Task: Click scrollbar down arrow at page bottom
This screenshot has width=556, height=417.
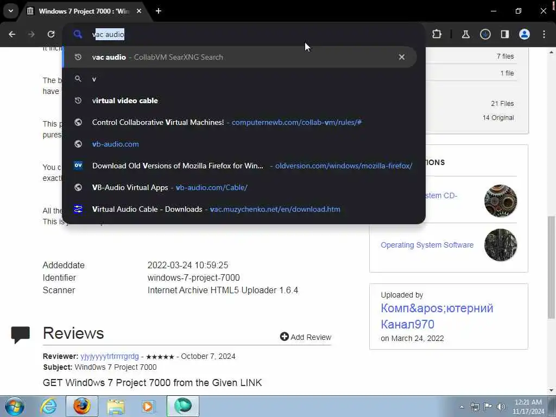Action: coord(552,390)
